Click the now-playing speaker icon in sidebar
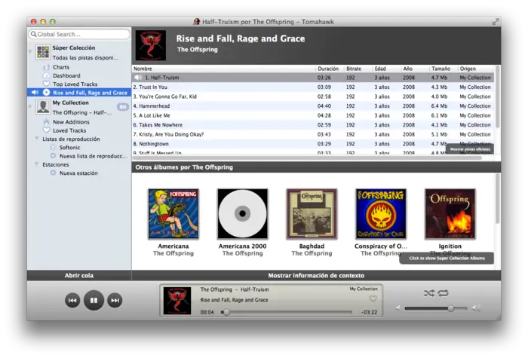 [35, 92]
